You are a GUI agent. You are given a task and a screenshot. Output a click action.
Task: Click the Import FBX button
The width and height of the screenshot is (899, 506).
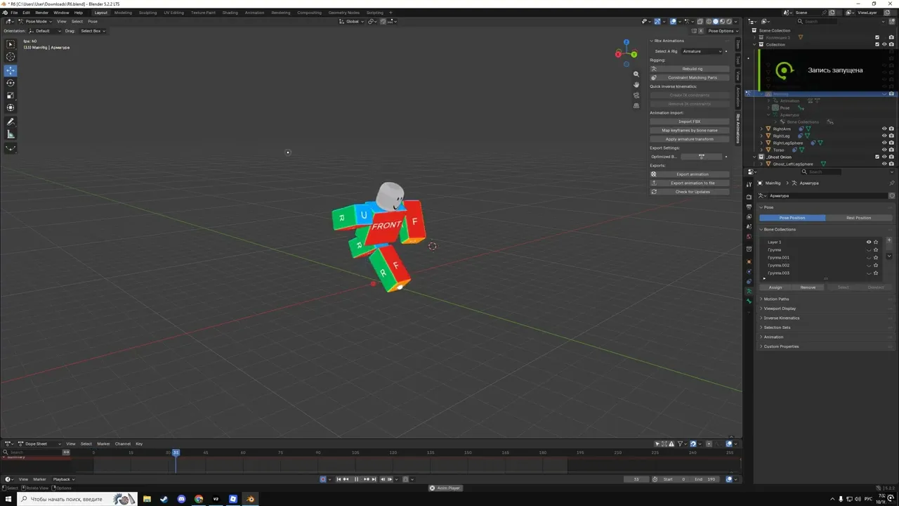(690, 122)
